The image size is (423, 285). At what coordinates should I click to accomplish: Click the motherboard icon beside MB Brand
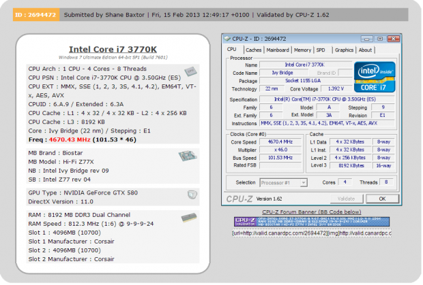click(188, 156)
